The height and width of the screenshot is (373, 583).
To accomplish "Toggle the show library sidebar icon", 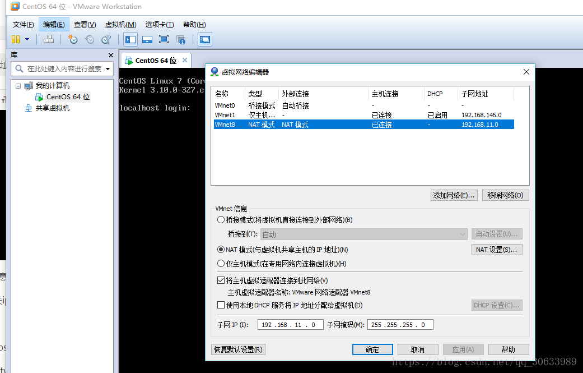I will pyautogui.click(x=130, y=39).
